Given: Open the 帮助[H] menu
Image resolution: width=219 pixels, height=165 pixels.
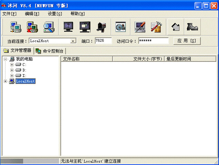Looking at the screenshot, I should [78, 14].
